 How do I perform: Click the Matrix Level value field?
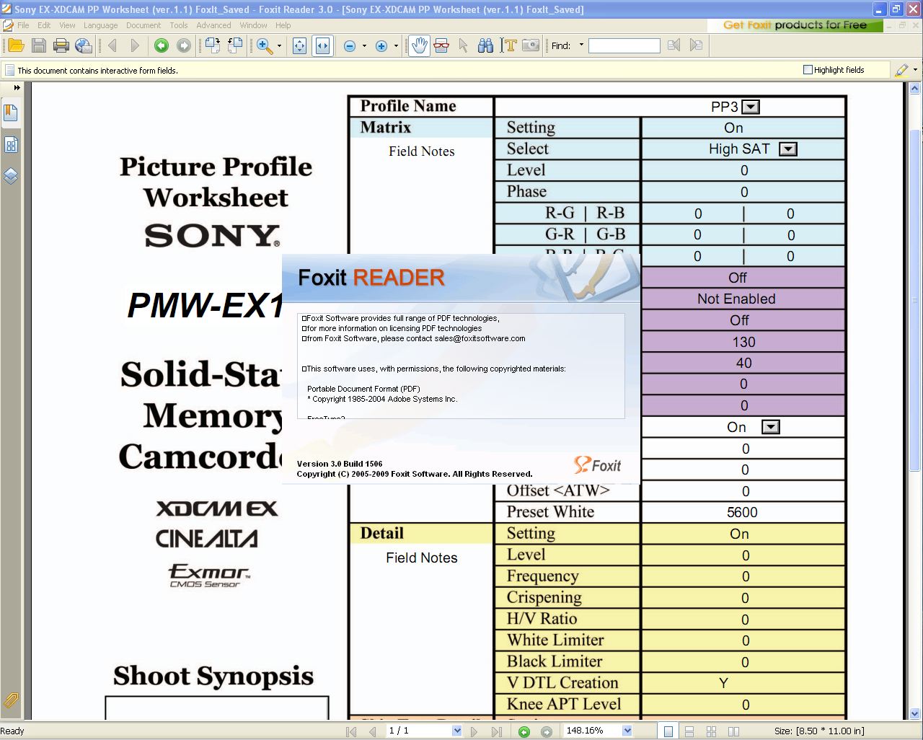743,170
